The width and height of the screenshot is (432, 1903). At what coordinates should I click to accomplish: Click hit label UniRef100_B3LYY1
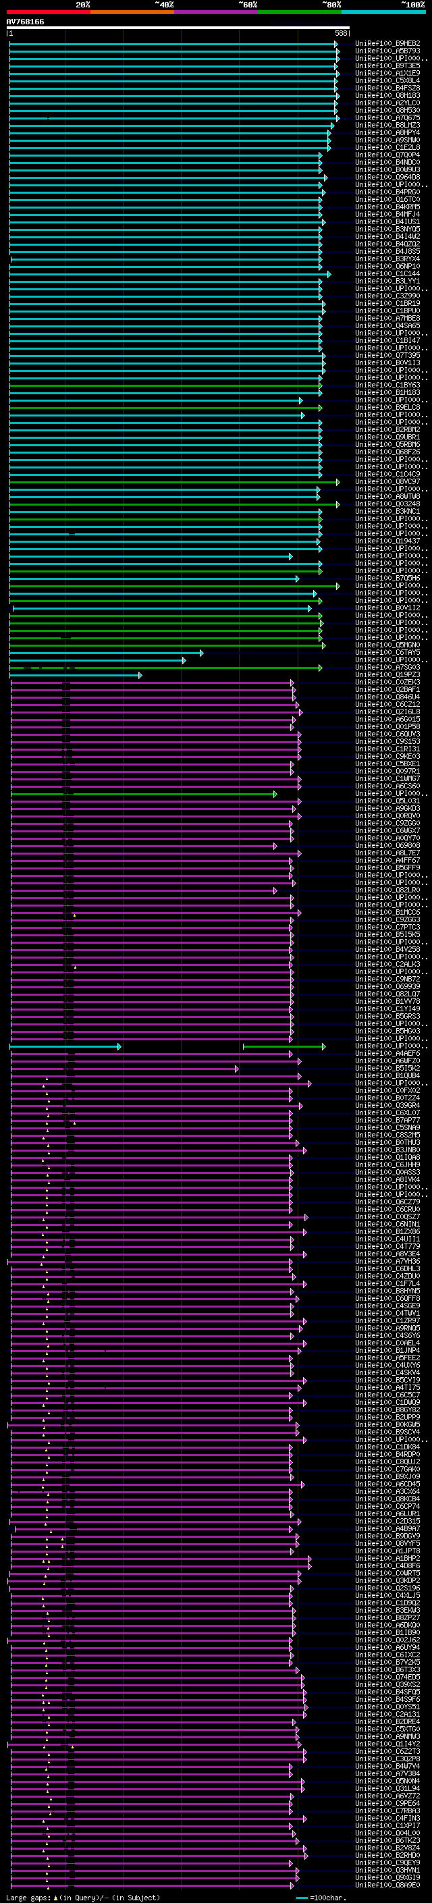[387, 281]
